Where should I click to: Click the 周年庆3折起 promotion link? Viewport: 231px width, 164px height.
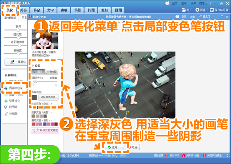click(191, 156)
